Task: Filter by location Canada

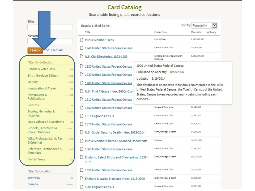Action: [x=33, y=184]
